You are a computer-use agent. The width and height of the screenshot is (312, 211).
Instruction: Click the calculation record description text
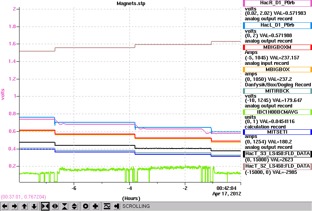pyautogui.click(x=265, y=127)
